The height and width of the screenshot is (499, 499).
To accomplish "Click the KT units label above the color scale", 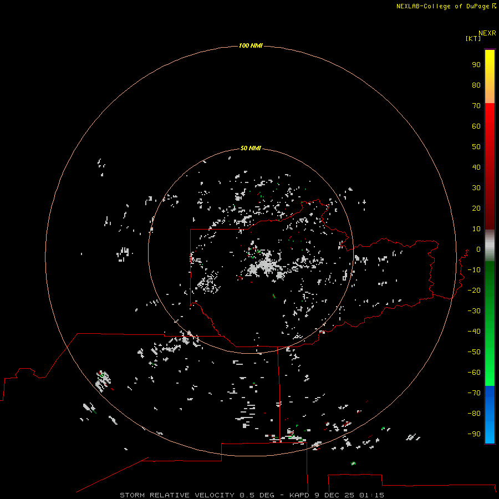I will point(473,38).
